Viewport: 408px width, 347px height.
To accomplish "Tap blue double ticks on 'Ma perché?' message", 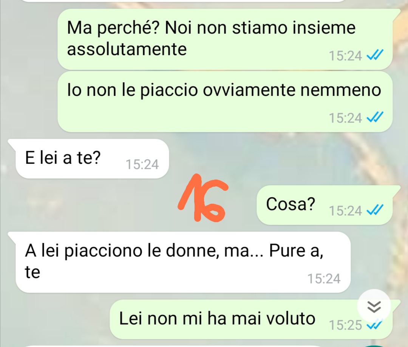I will (375, 55).
